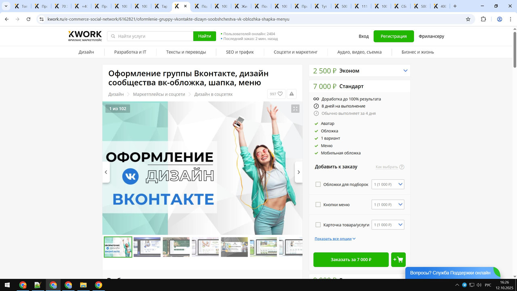Collapse the 'Эконом' package using its chevron

tap(405, 70)
